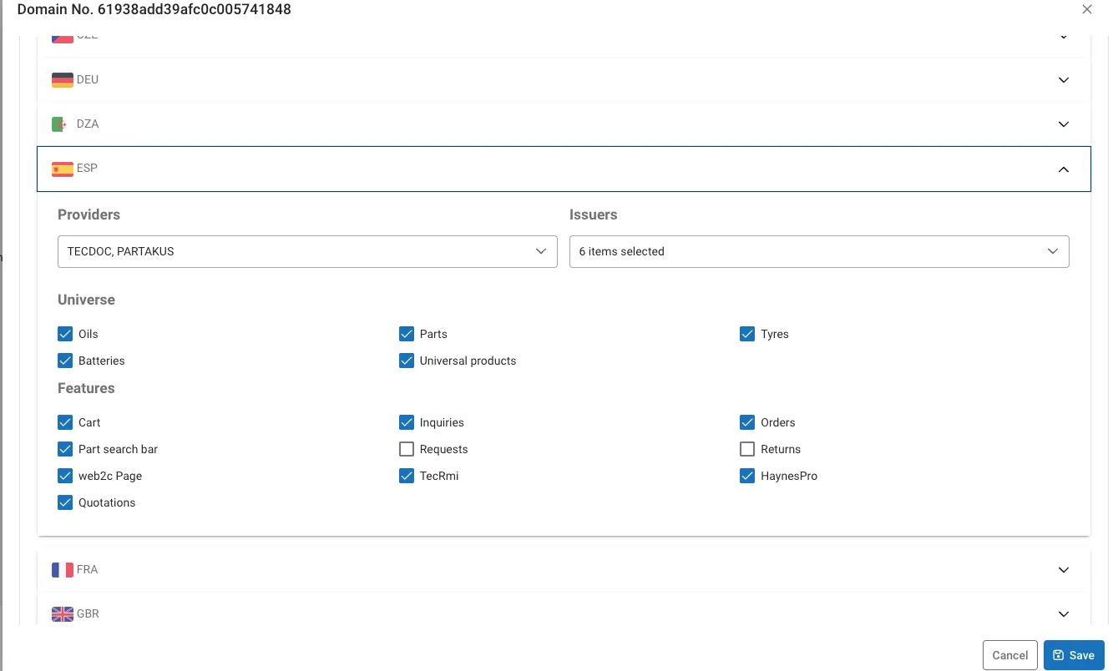The width and height of the screenshot is (1118, 671).
Task: Uncheck the Orders feature checkbox
Action: [747, 422]
